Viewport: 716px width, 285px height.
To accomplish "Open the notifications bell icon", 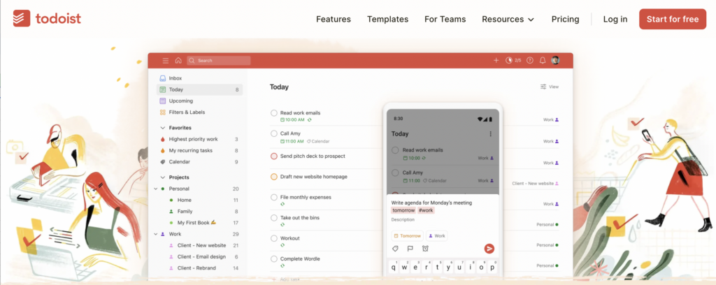I will [543, 60].
